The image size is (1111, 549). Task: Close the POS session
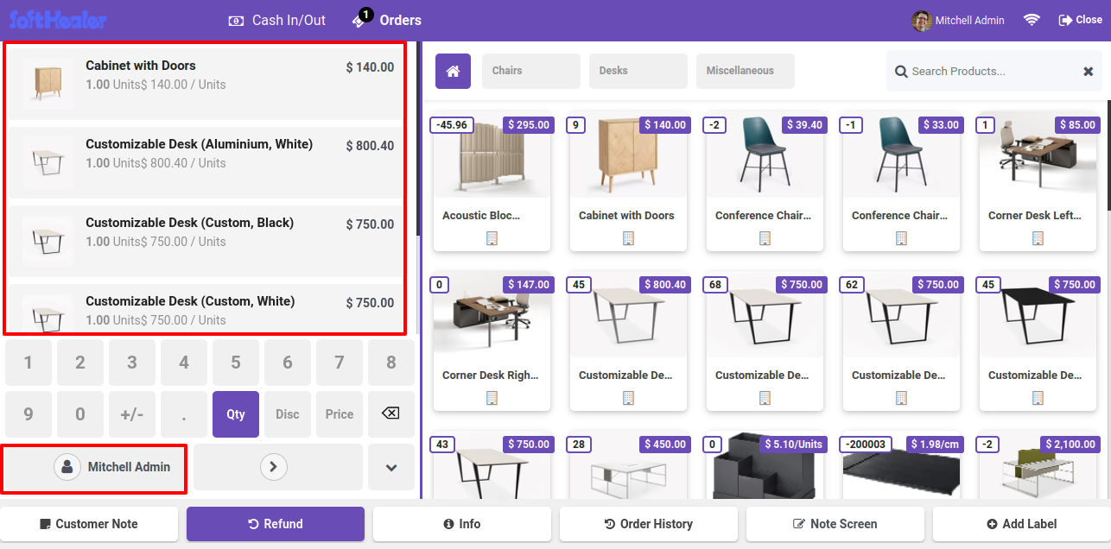click(1080, 20)
